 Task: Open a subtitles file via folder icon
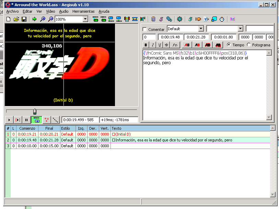point(16,19)
